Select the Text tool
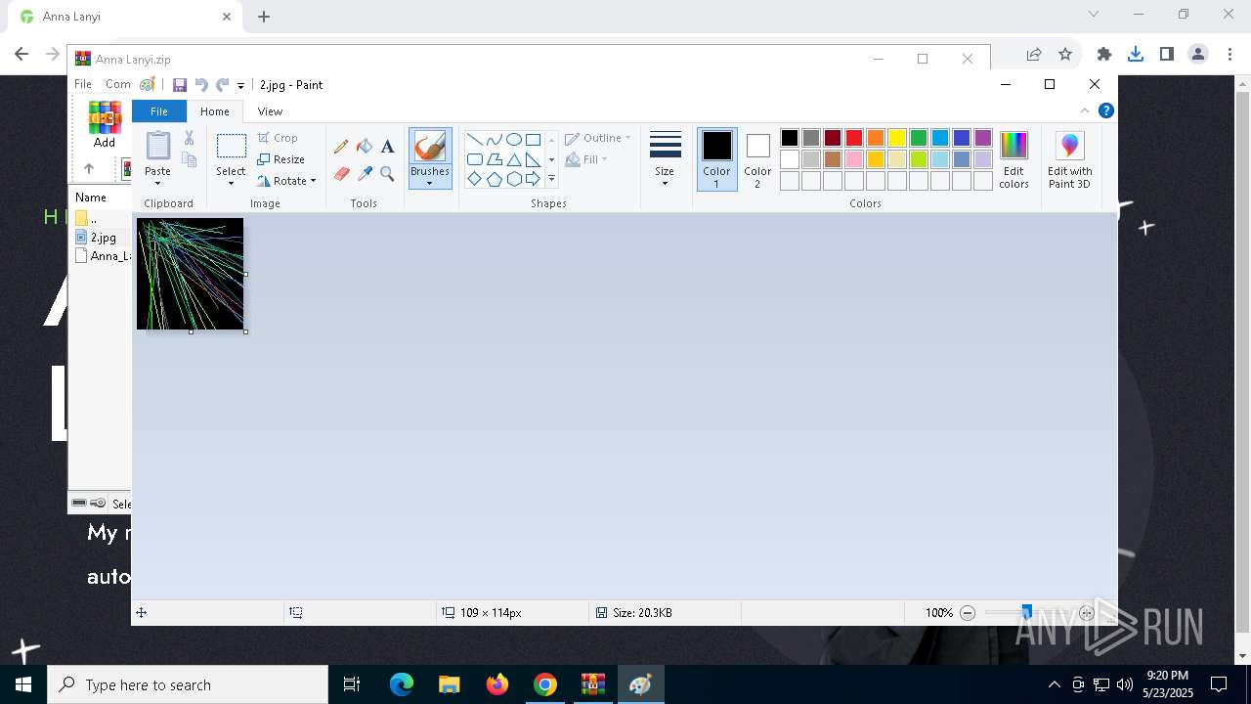The image size is (1251, 704). [387, 147]
